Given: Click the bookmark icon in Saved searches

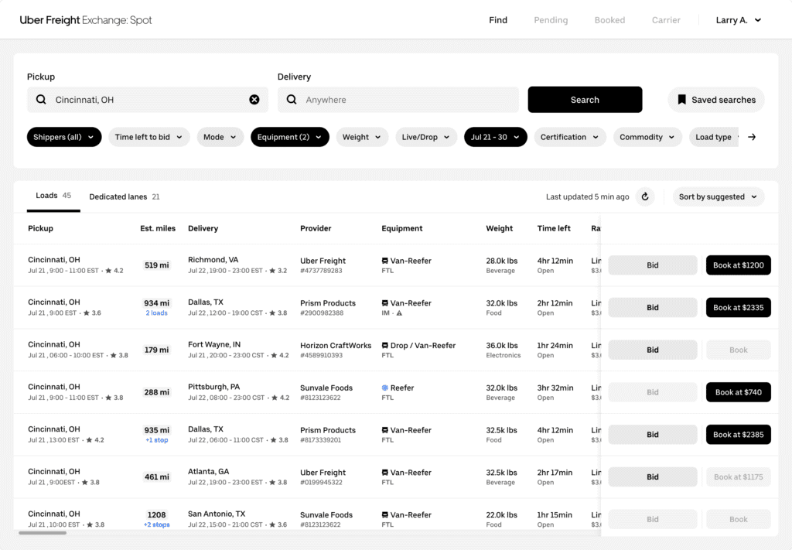Looking at the screenshot, I should pos(681,100).
